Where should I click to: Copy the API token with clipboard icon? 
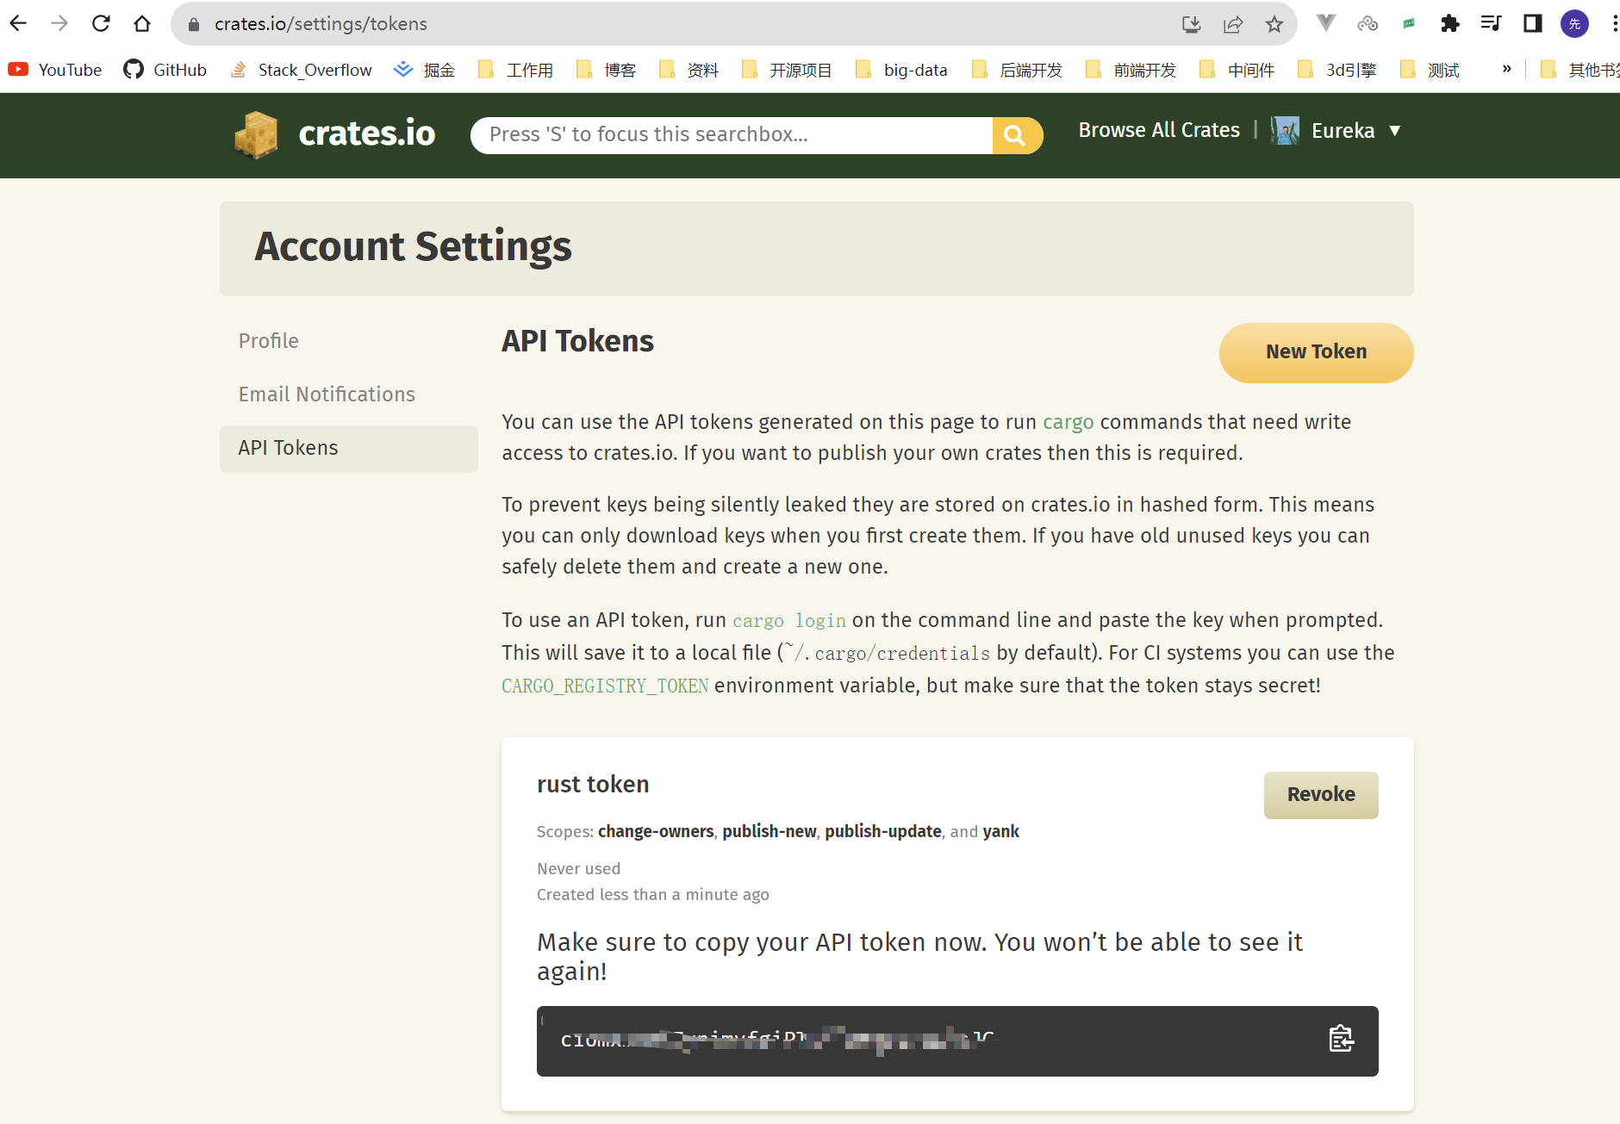tap(1341, 1040)
